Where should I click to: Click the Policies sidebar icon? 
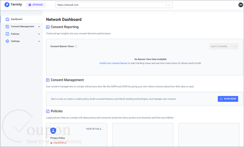tap(7, 34)
